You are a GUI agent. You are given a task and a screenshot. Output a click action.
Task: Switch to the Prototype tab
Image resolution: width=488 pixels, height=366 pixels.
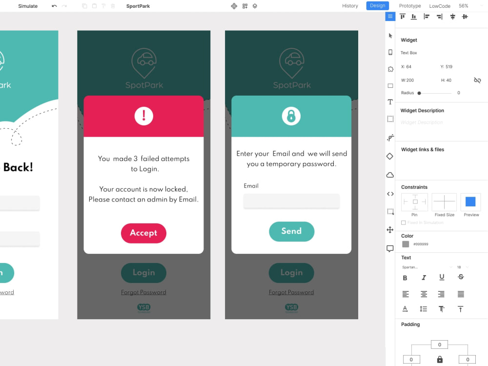click(x=410, y=6)
